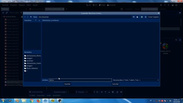The width and height of the screenshot is (183, 103).
Task: Close the Guardar Recurso Como dialog
Action: point(158,13)
